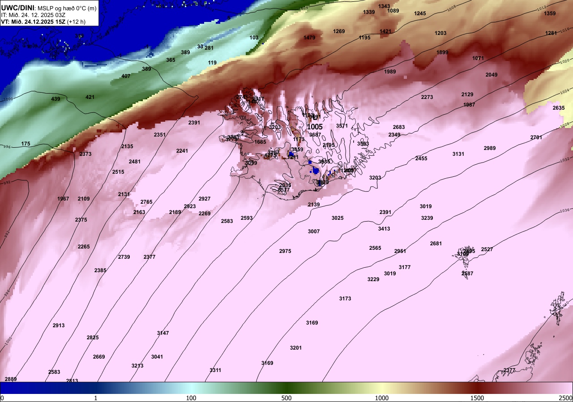Click the 1005 central pressure label
This screenshot has height=402, width=573.
click(315, 127)
